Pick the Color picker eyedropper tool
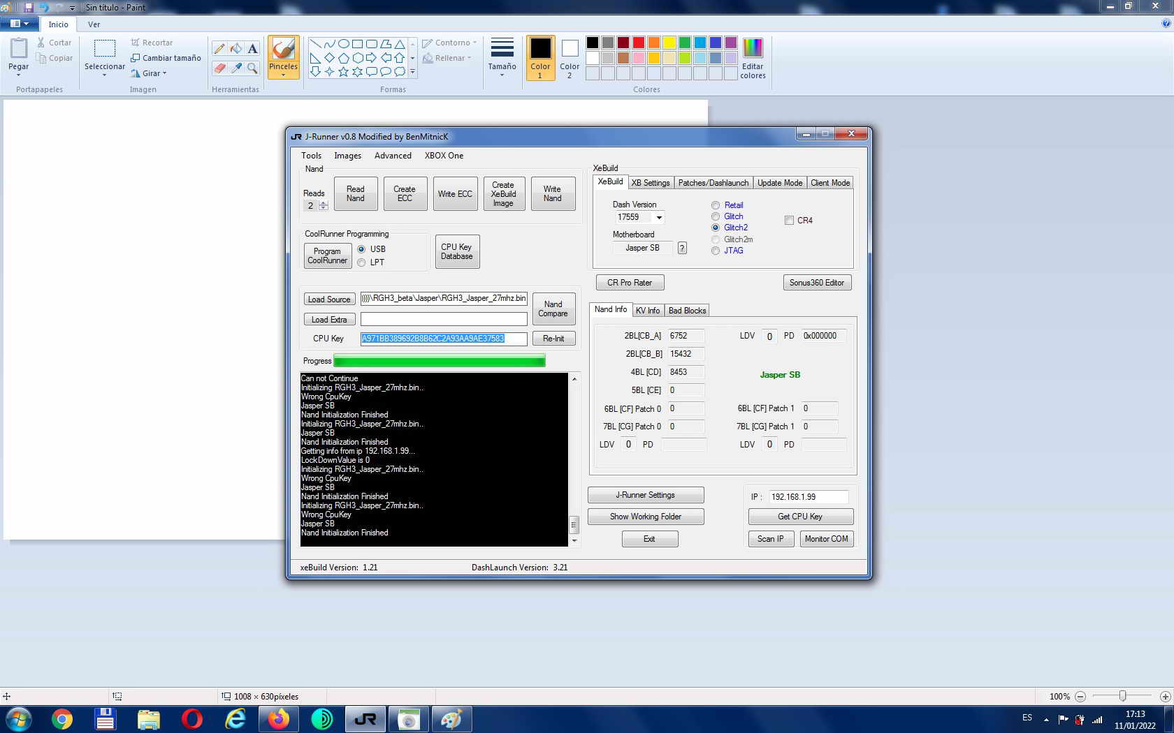Image resolution: width=1174 pixels, height=733 pixels. coord(236,68)
